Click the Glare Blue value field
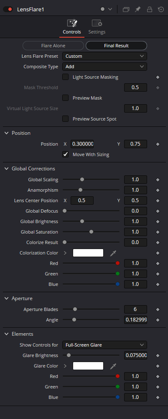Viewport: 168px width, 419px height. (x=135, y=397)
